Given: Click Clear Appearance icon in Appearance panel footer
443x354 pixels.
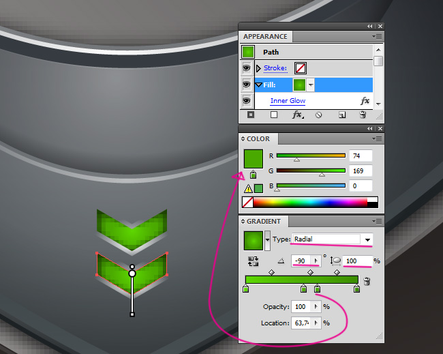Looking at the screenshot, I should click(318, 115).
